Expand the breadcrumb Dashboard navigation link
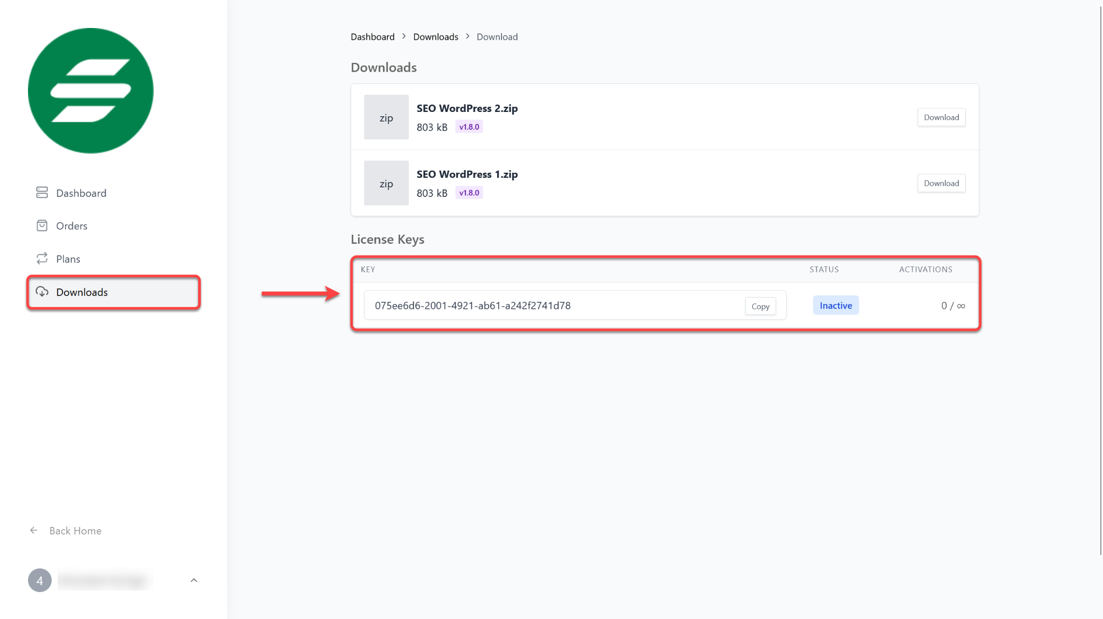Screen dimensions: 1103x619 tap(372, 36)
